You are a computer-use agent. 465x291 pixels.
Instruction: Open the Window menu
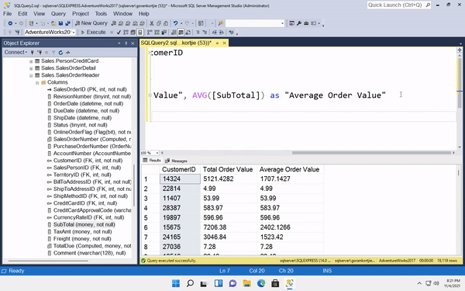[122, 14]
